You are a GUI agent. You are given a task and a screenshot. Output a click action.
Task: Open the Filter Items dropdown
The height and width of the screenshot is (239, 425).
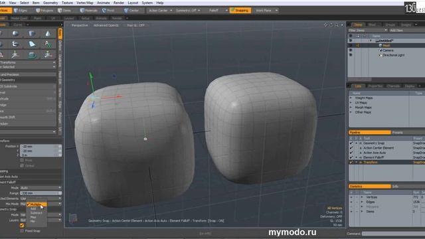tap(367, 31)
